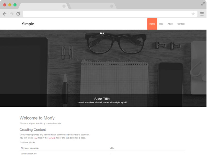This screenshot has width=207, height=157.
Task: Click the yellow minimize window dot
Action: [x=10, y=5]
